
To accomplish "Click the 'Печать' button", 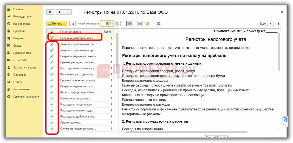I will click(56, 24).
